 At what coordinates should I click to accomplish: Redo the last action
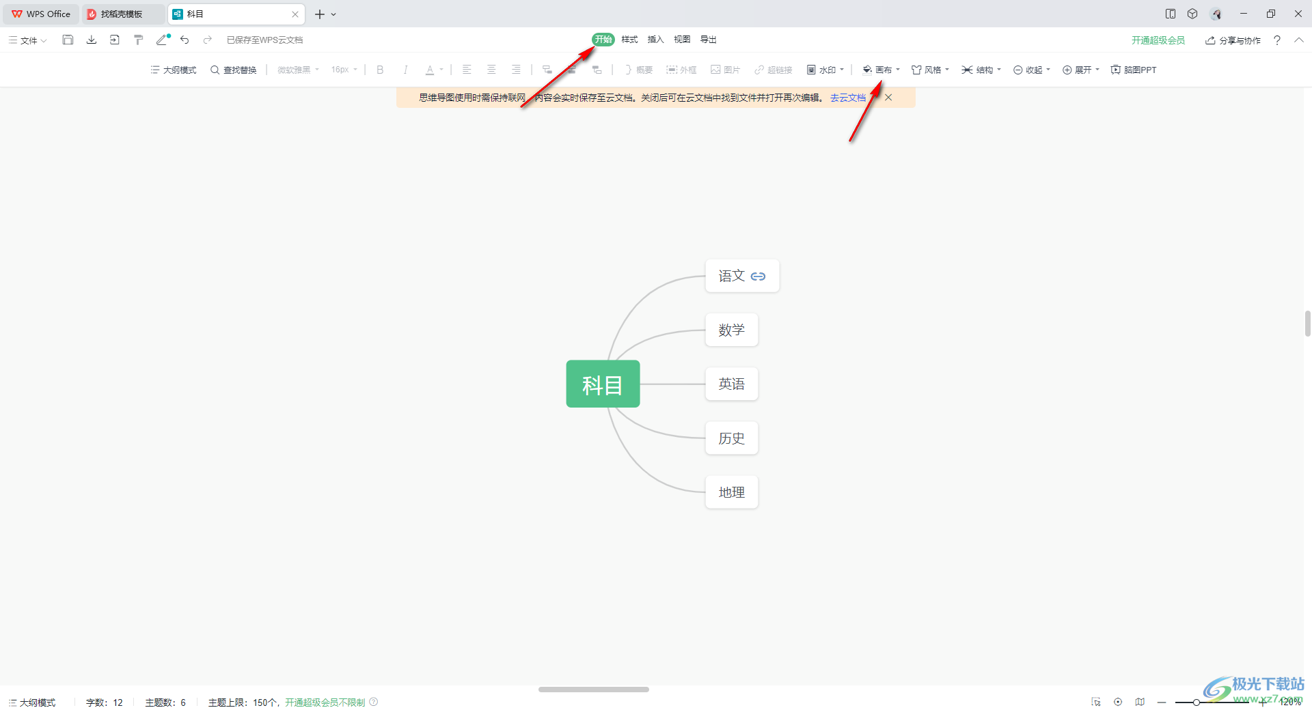[208, 40]
